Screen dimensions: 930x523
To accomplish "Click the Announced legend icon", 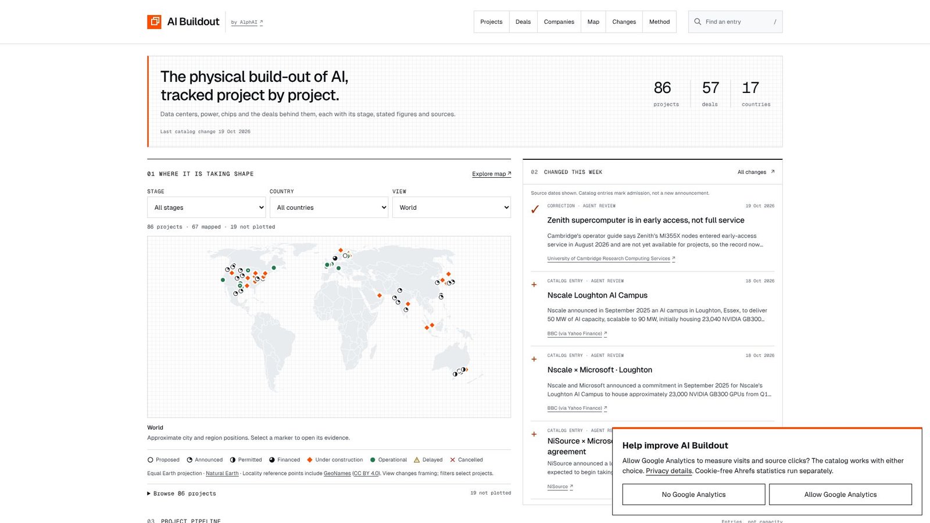I will (189, 460).
